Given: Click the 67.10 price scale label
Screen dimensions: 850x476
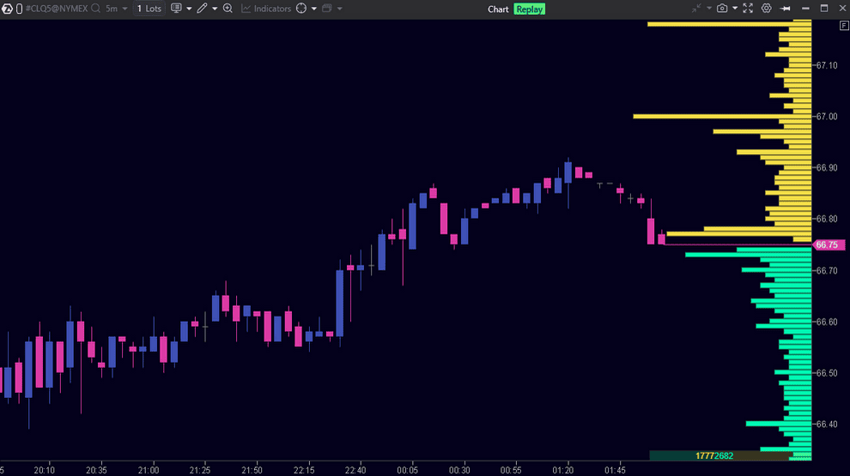Looking at the screenshot, I should pyautogui.click(x=827, y=65).
